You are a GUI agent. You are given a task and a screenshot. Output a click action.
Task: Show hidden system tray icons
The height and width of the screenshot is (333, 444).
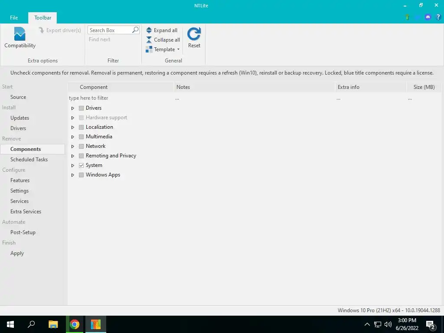(367, 324)
